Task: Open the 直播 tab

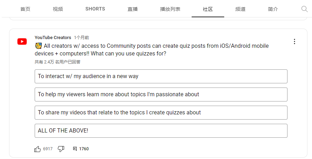Action: pyautogui.click(x=132, y=9)
